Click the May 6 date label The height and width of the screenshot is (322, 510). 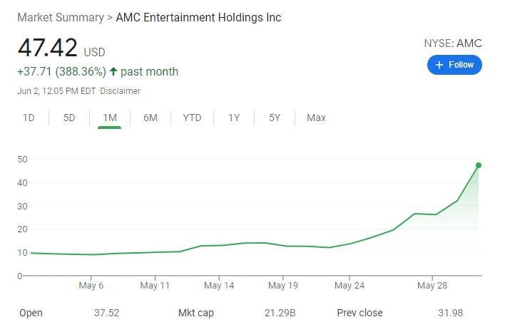point(92,286)
